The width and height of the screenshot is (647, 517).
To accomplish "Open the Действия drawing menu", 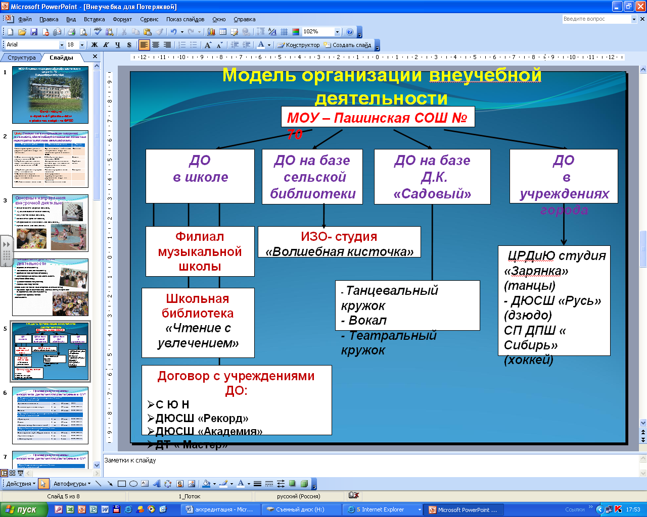I will pos(21,484).
